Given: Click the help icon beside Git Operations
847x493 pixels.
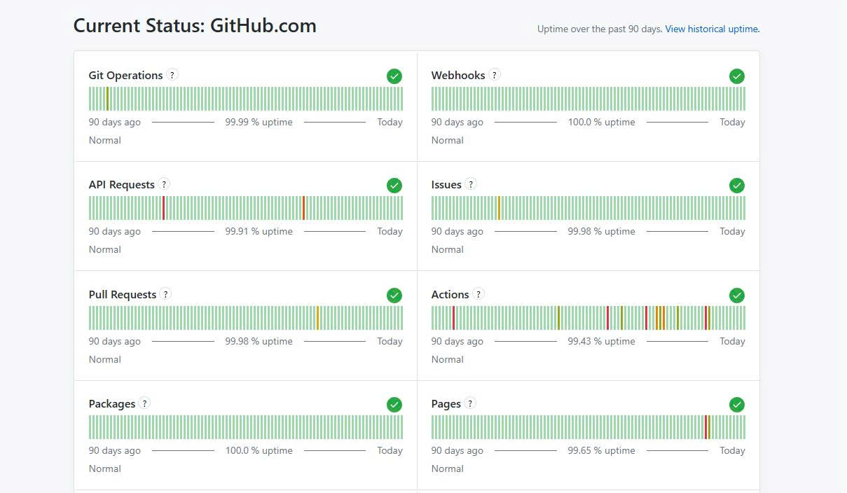Looking at the screenshot, I should pos(172,75).
